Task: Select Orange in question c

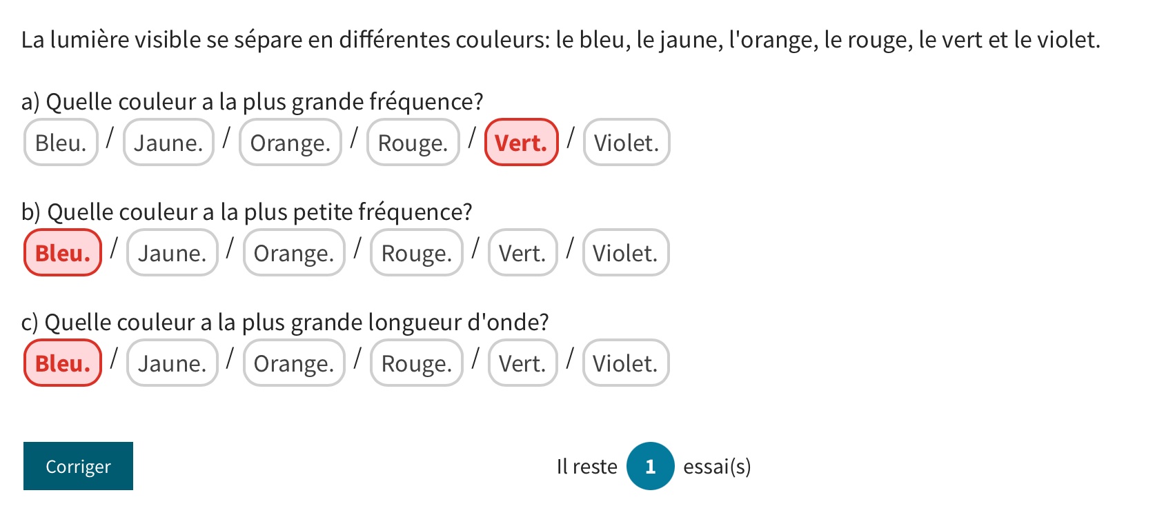Action: click(294, 363)
